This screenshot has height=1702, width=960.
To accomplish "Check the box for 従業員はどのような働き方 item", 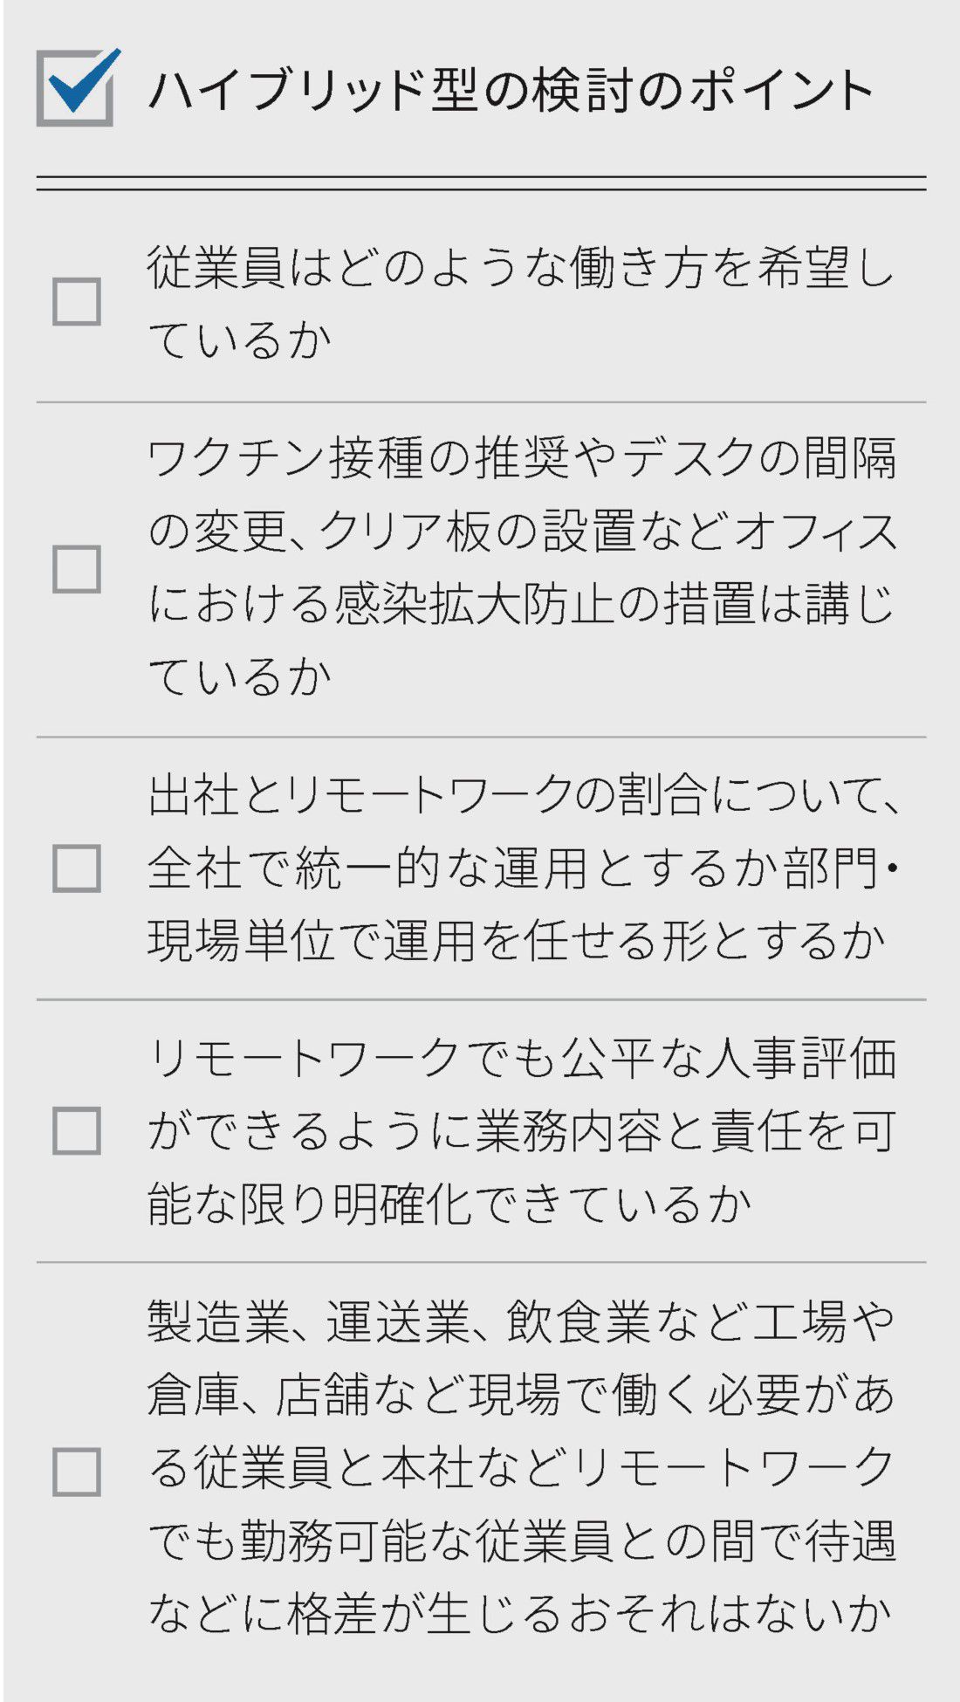I will 77,302.
